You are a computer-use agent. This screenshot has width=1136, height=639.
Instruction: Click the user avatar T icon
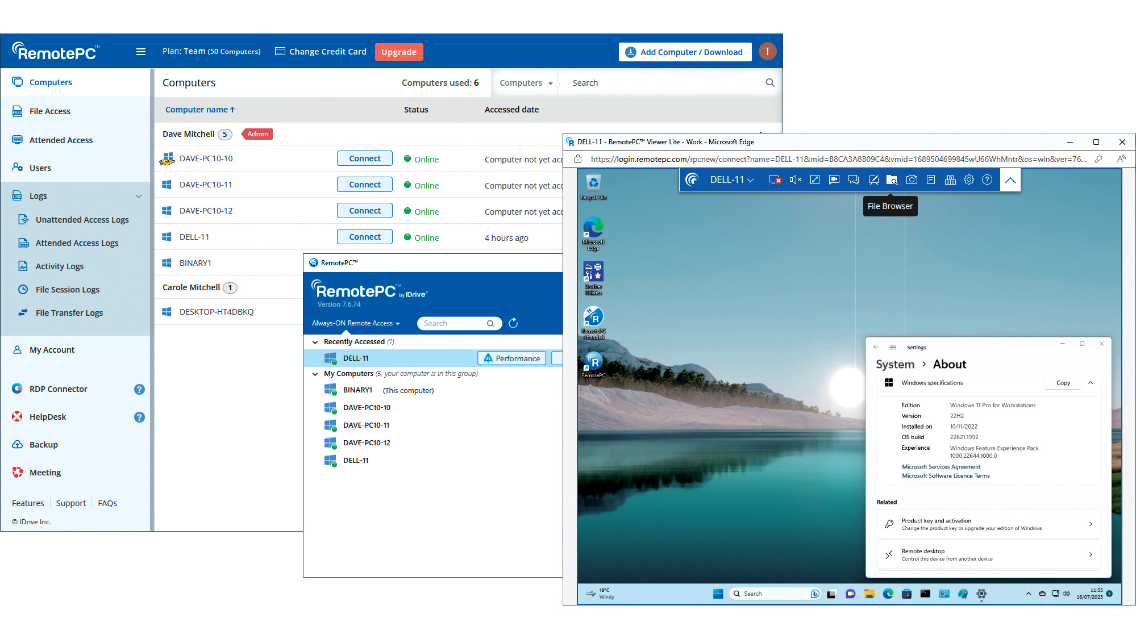(x=767, y=52)
